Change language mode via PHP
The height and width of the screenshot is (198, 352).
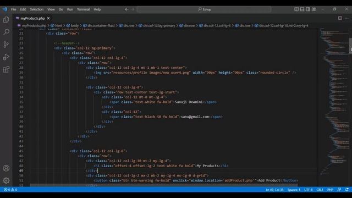330,190
